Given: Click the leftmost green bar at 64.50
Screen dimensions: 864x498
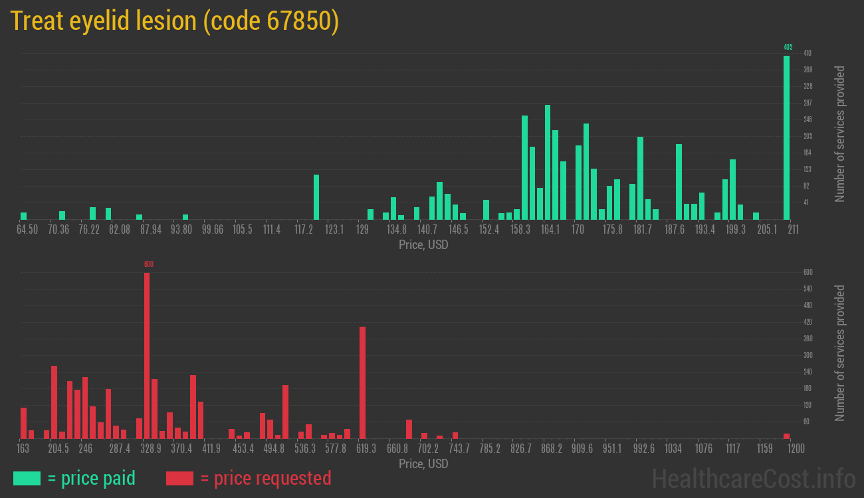Looking at the screenshot, I should (x=23, y=216).
